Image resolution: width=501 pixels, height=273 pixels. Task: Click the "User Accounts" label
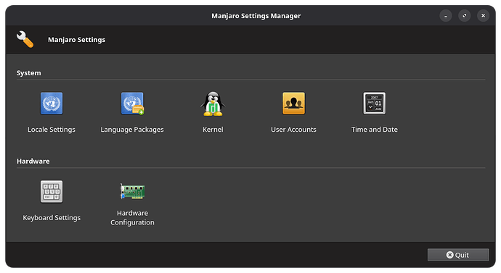[293, 130]
